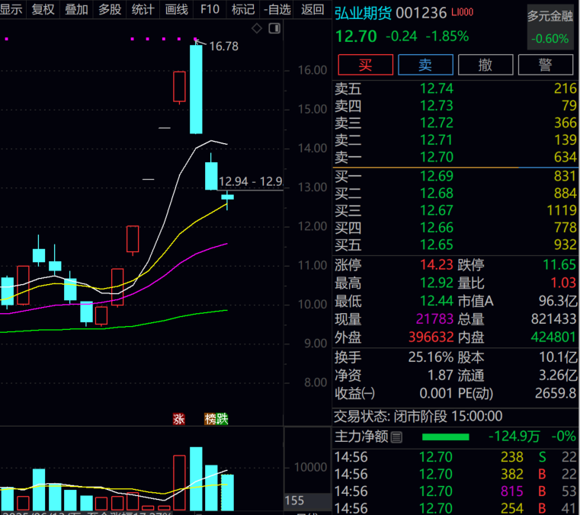Image resolution: width=580 pixels, height=515 pixels.
Task: Click the 内盘 value 424801
Action: pyautogui.click(x=554, y=337)
